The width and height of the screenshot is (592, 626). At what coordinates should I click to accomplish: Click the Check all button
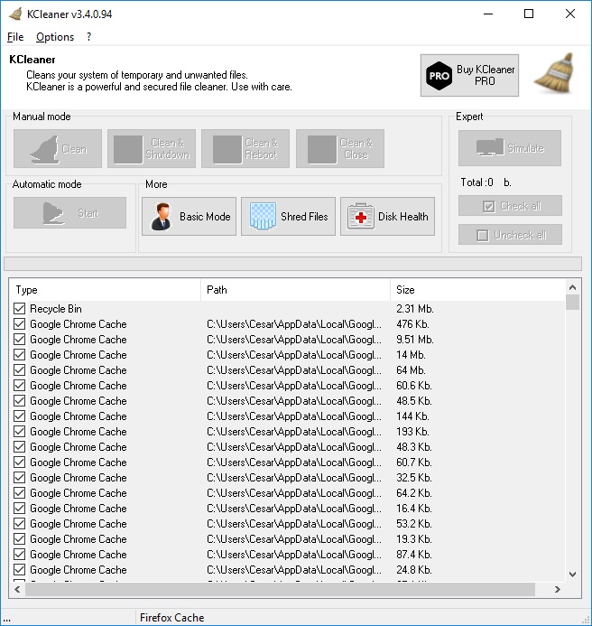pyautogui.click(x=510, y=206)
